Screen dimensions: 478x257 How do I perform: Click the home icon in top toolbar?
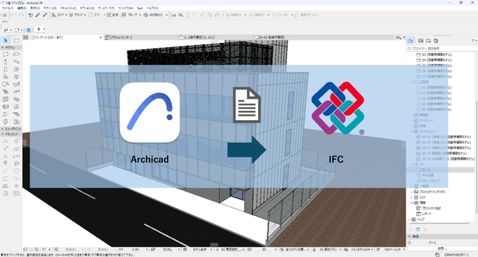click(5, 15)
